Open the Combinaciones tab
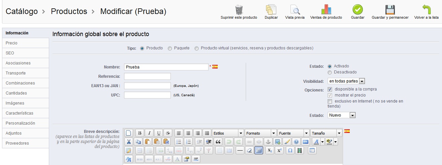The width and height of the screenshot is (442, 165). [25, 83]
